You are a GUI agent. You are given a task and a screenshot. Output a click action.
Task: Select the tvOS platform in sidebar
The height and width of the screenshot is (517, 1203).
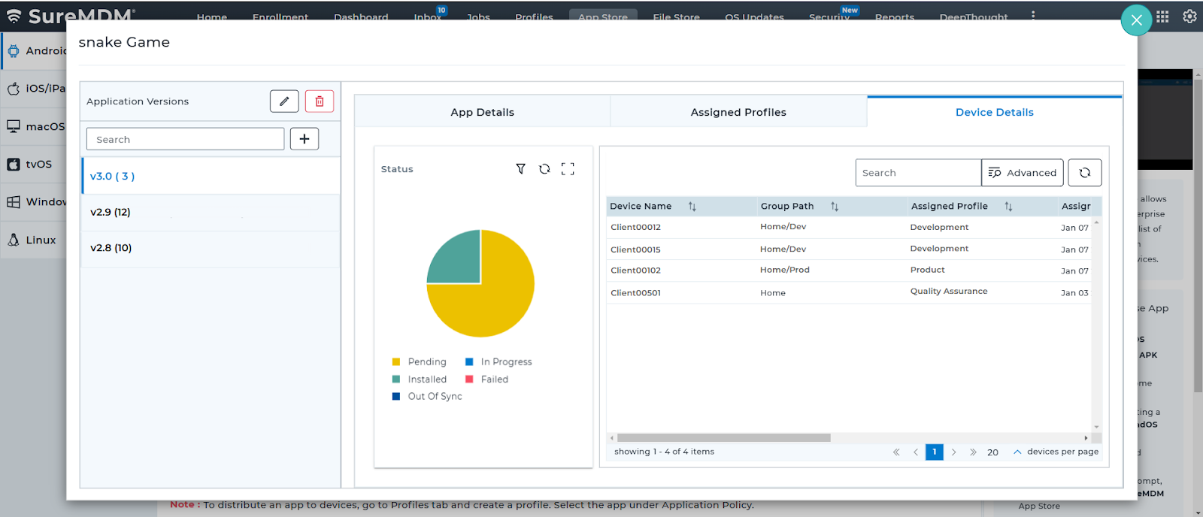pos(35,164)
